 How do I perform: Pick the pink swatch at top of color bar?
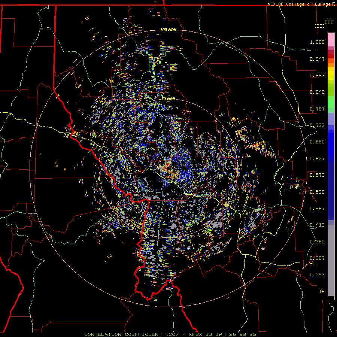(x=331, y=40)
